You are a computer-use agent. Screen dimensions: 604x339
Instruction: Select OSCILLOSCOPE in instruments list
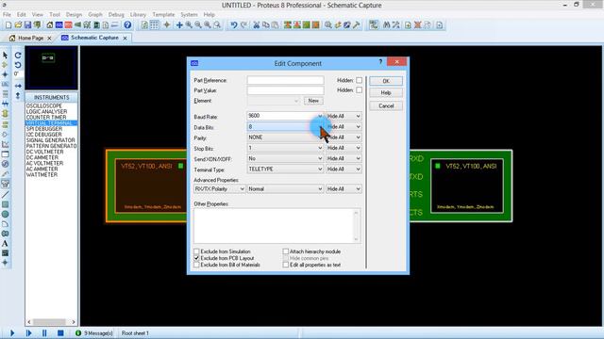44,105
